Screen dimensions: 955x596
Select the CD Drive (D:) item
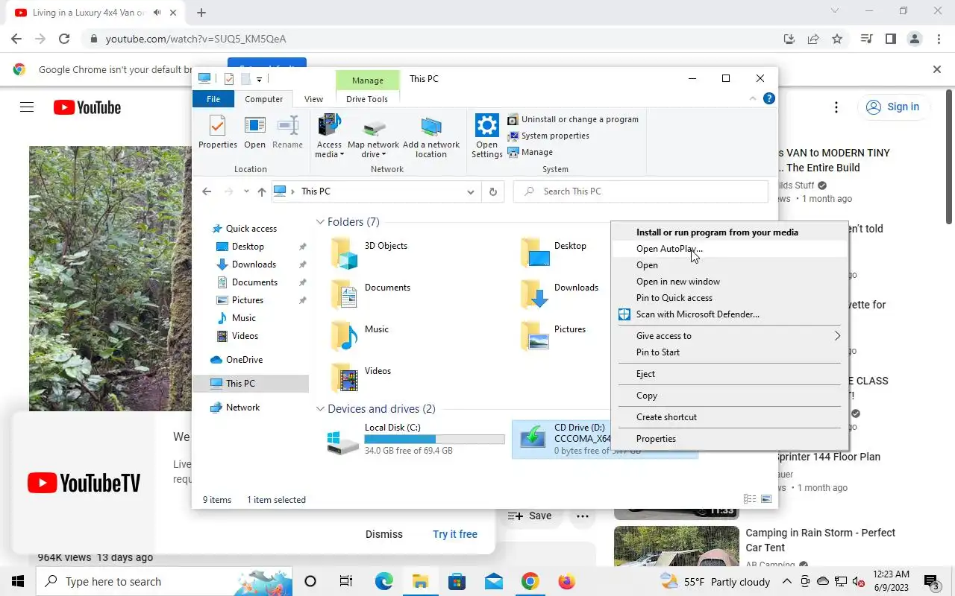click(x=561, y=440)
